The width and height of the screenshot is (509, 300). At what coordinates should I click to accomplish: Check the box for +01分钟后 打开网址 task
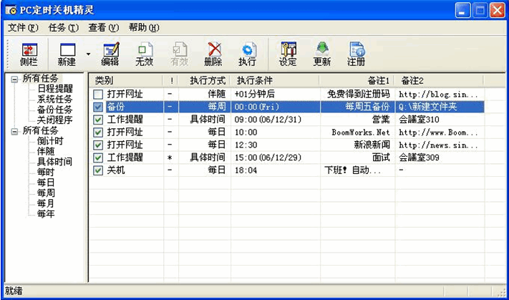97,95
